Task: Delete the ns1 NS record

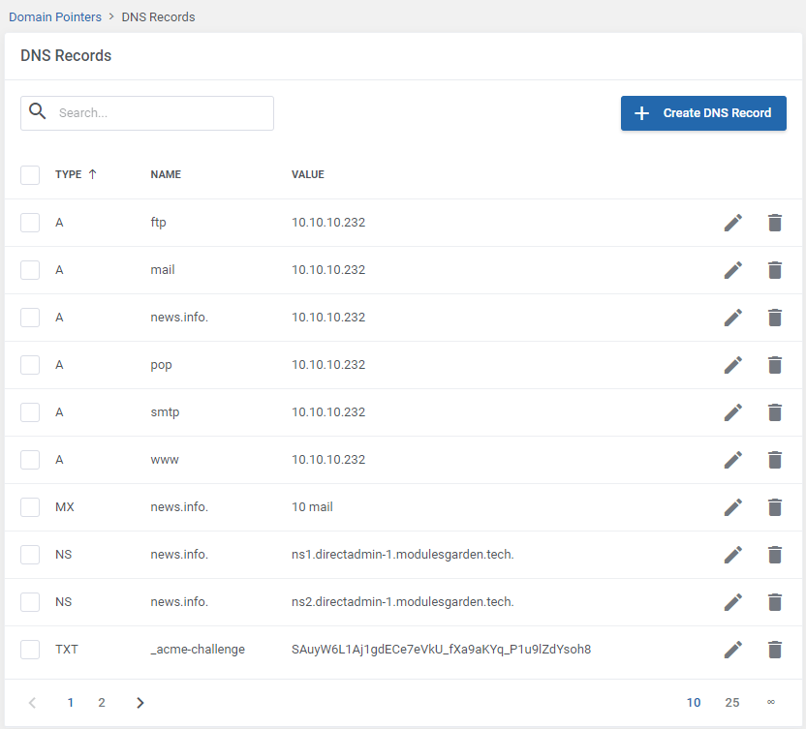Action: click(x=775, y=555)
